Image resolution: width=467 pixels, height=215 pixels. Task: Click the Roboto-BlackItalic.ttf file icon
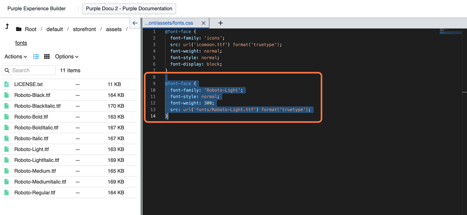pos(7,106)
